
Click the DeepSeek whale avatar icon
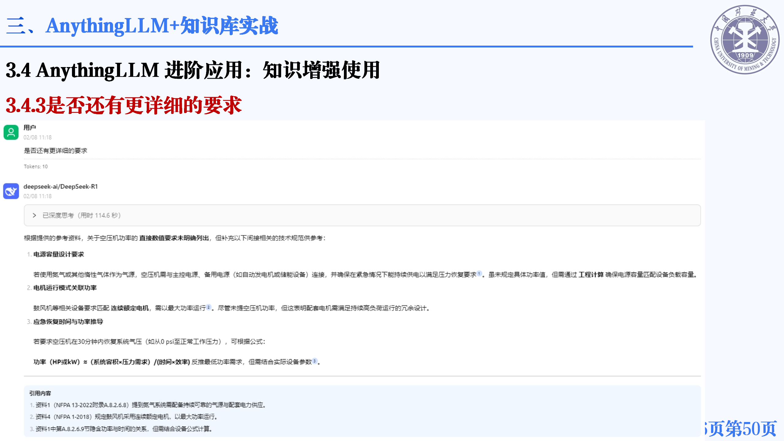[11, 191]
